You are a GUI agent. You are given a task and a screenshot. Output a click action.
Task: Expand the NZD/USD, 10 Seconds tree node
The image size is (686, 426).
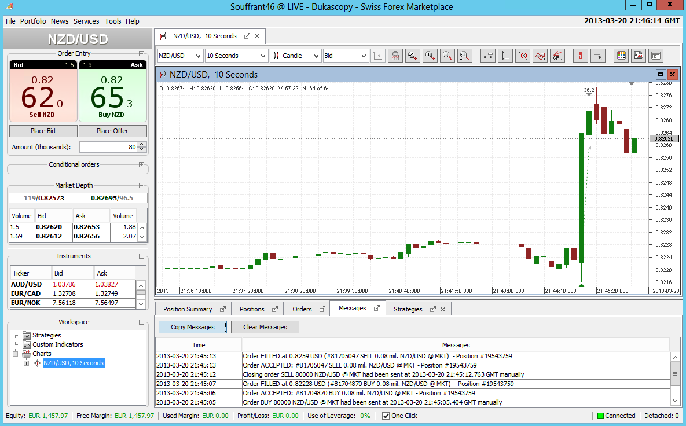point(26,363)
